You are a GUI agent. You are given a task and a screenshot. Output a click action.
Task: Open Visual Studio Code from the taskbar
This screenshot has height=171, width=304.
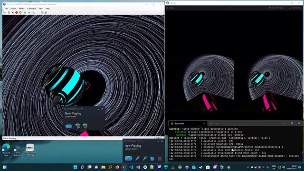[131, 167]
